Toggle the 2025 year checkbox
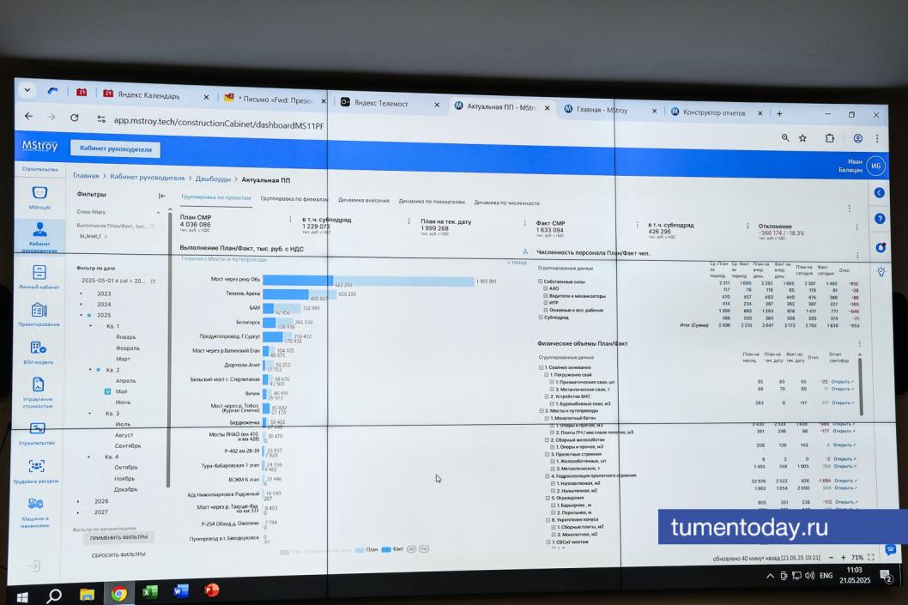908x605 pixels. [88, 315]
